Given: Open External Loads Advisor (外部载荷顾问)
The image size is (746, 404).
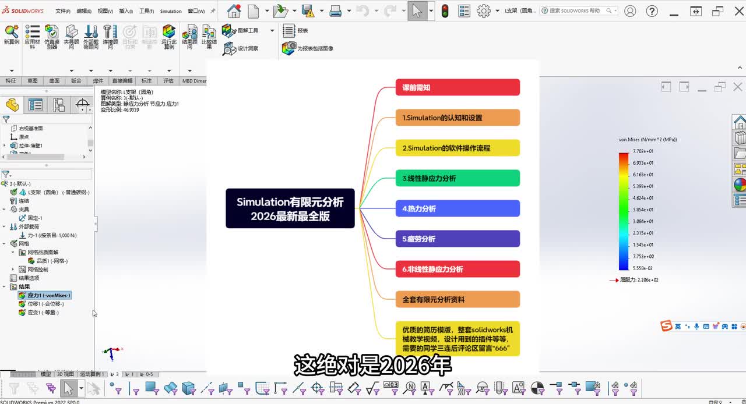Looking at the screenshot, I should [91, 36].
